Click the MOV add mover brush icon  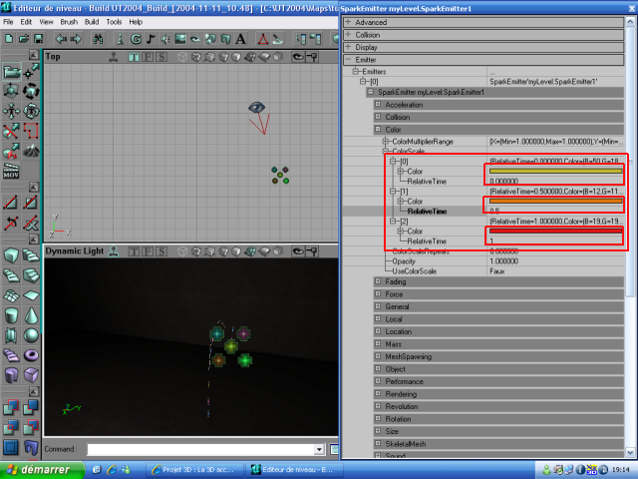pyautogui.click(x=11, y=173)
